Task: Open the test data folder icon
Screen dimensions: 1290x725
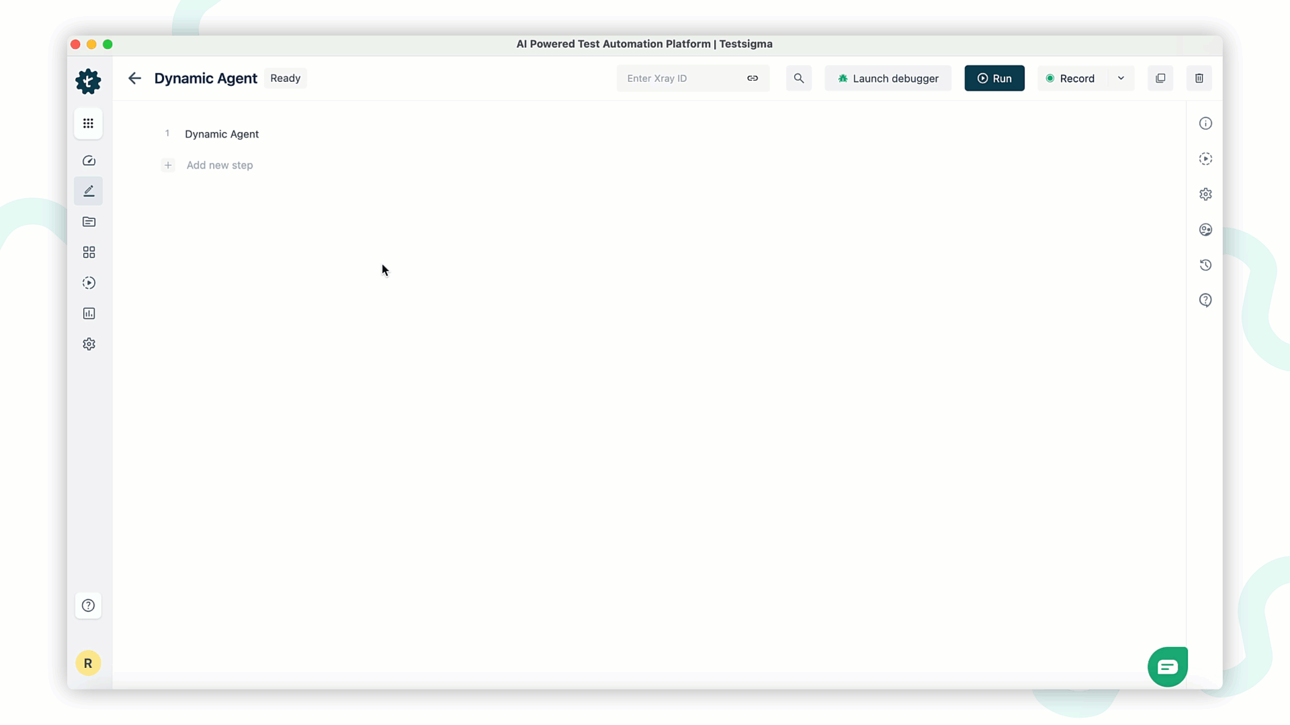Action: 89,222
